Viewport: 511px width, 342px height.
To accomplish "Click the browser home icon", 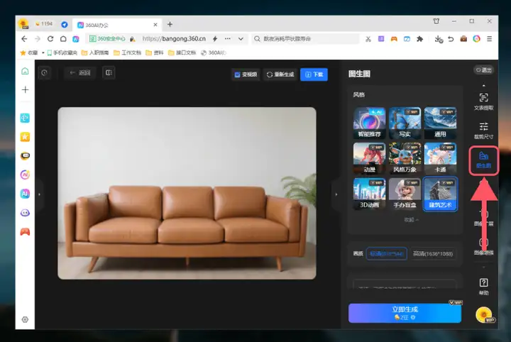I will tap(63, 39).
